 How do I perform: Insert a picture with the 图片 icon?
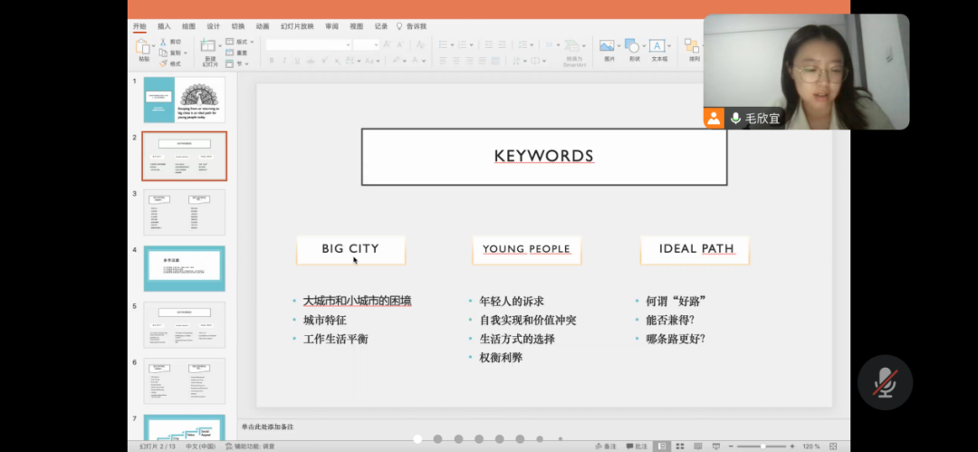[x=608, y=46]
